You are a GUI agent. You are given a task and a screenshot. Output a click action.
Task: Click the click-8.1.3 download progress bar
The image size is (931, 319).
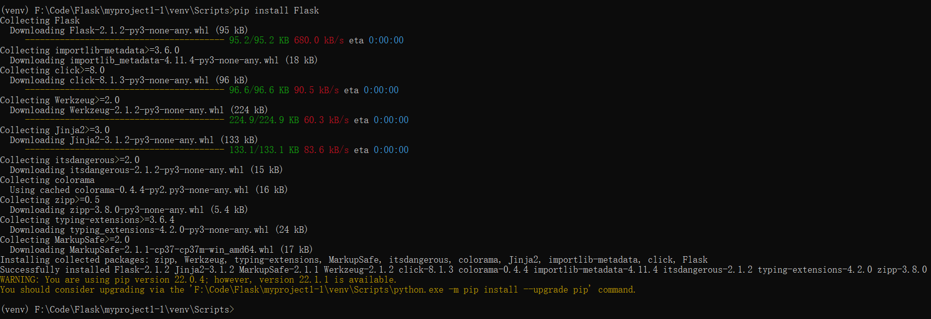click(125, 90)
